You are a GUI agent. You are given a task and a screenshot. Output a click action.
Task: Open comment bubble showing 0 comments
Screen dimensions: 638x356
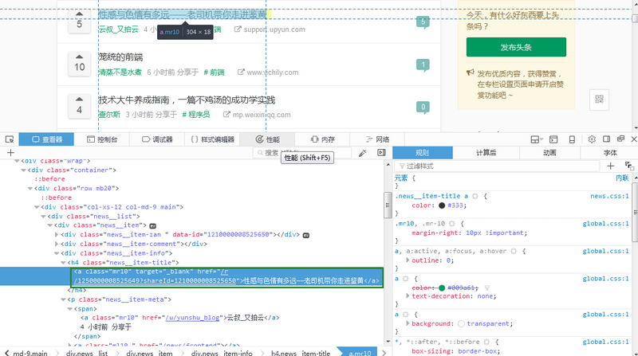423,108
